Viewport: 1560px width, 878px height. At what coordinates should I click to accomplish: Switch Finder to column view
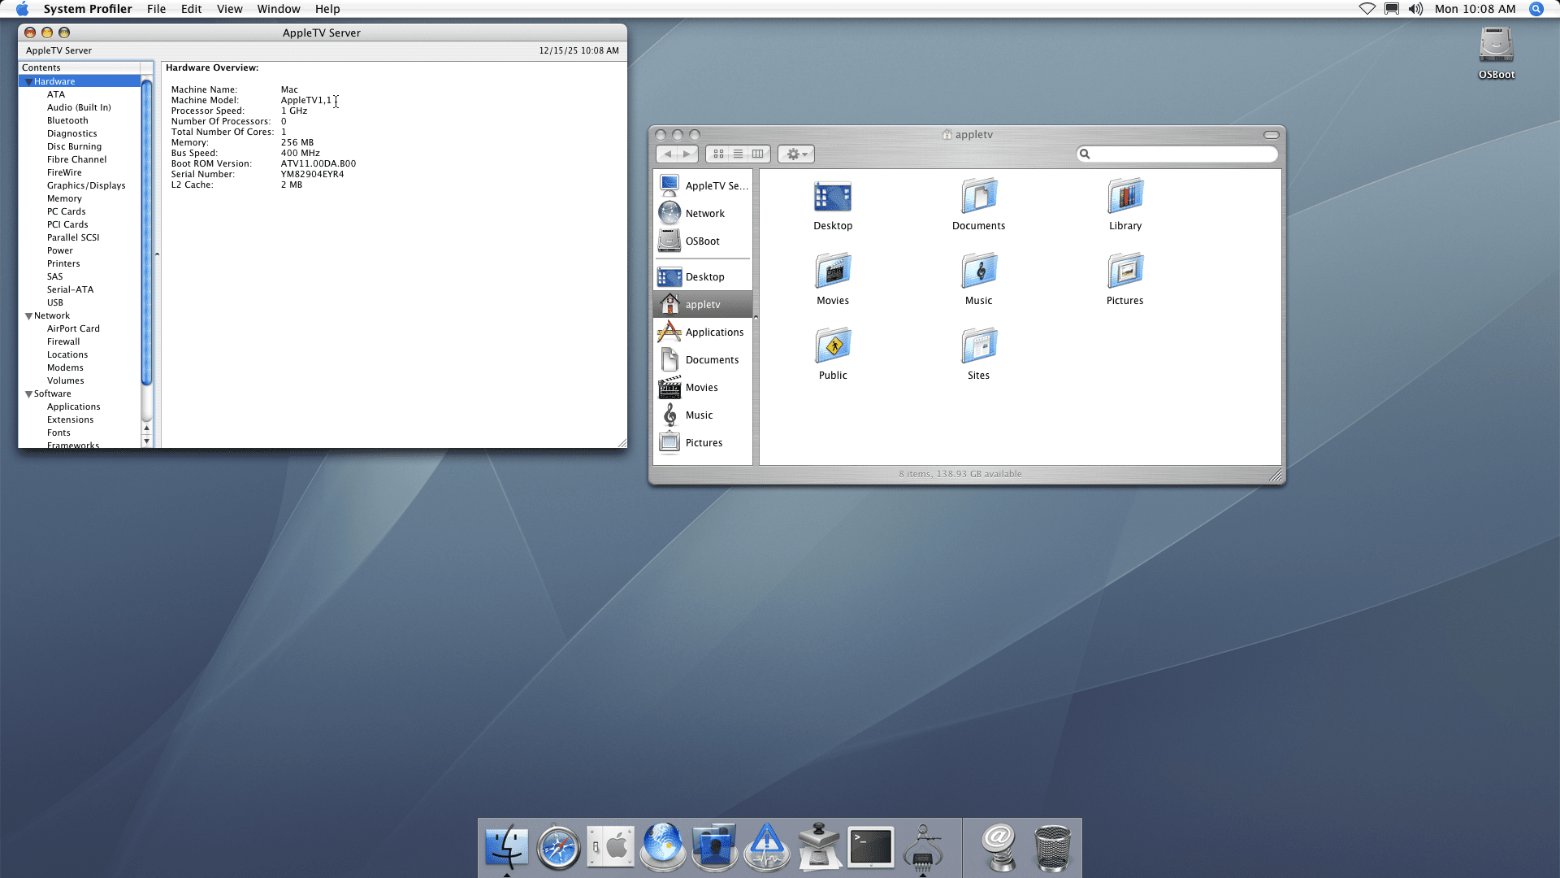(x=757, y=154)
